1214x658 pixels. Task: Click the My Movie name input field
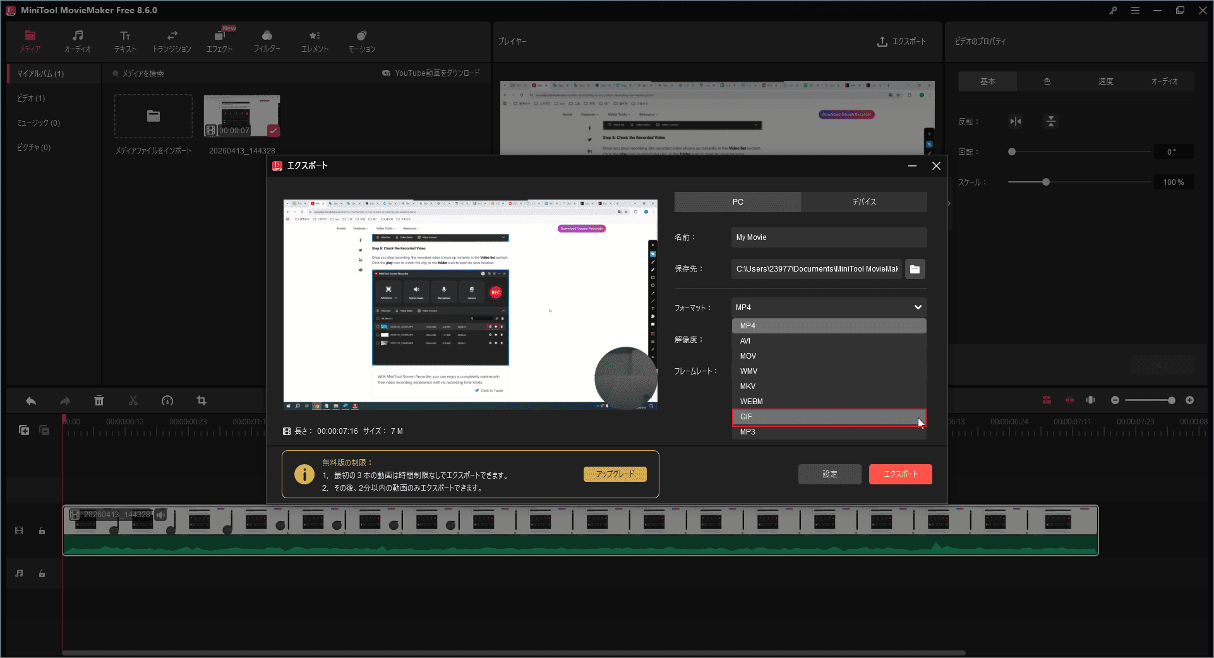point(828,237)
